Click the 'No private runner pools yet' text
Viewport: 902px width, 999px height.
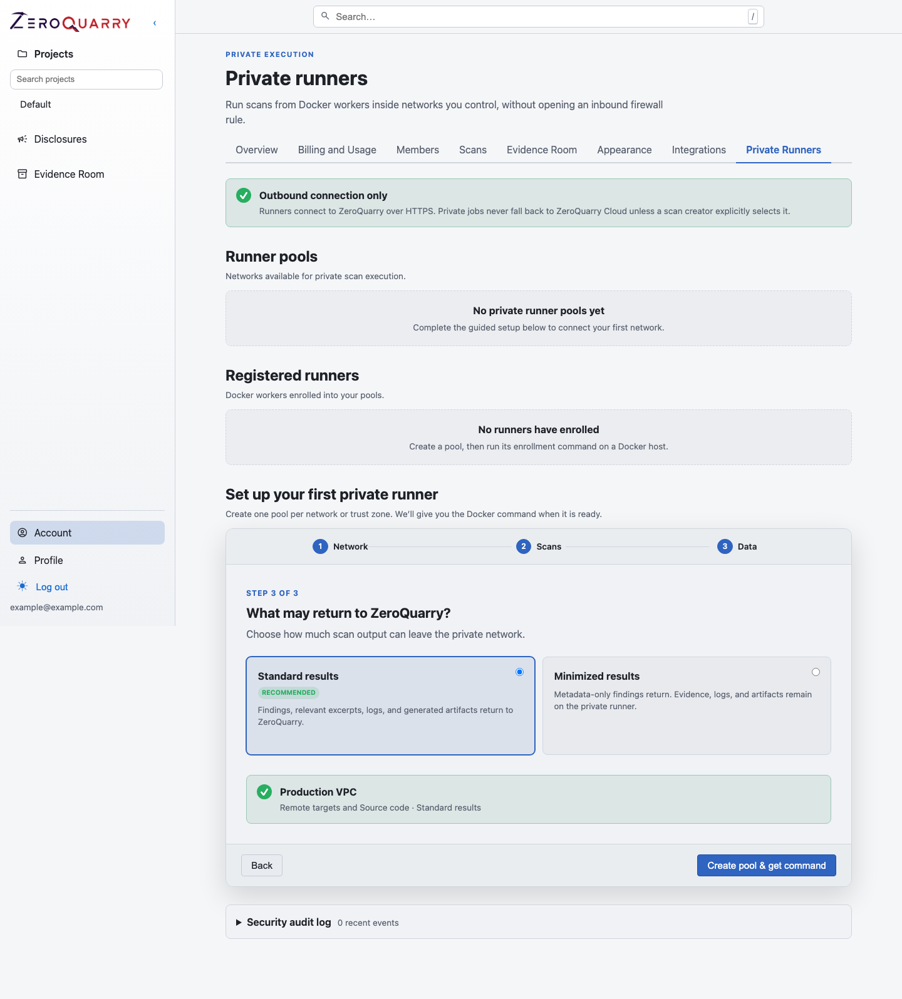(x=539, y=310)
